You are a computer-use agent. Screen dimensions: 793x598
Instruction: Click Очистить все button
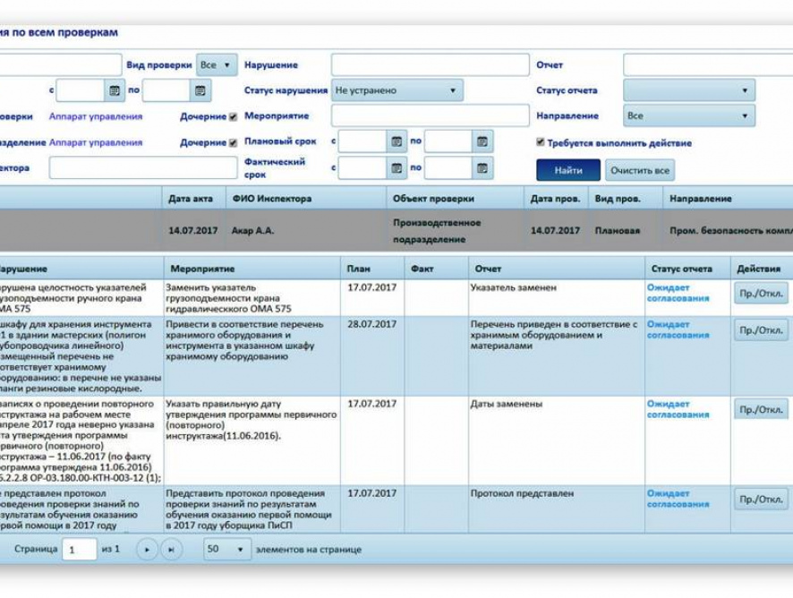click(x=640, y=170)
